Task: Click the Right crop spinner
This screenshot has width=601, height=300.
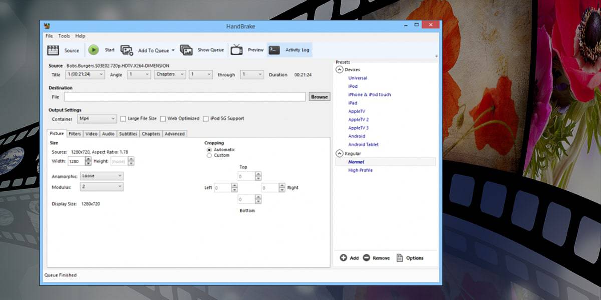Action: (282, 188)
